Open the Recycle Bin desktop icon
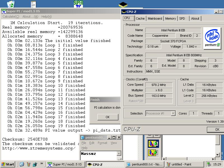Image resolution: width=224 pixels, height=168 pixels. [11, 4]
